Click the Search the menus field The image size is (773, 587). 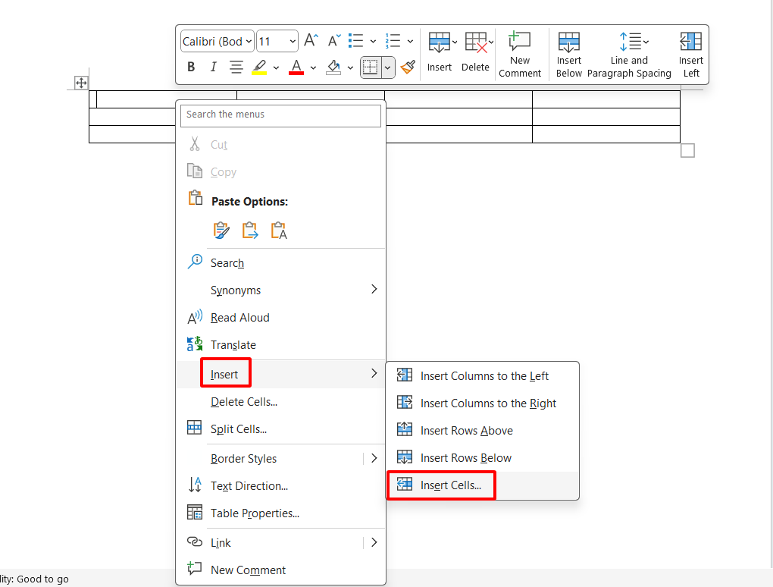pos(280,115)
